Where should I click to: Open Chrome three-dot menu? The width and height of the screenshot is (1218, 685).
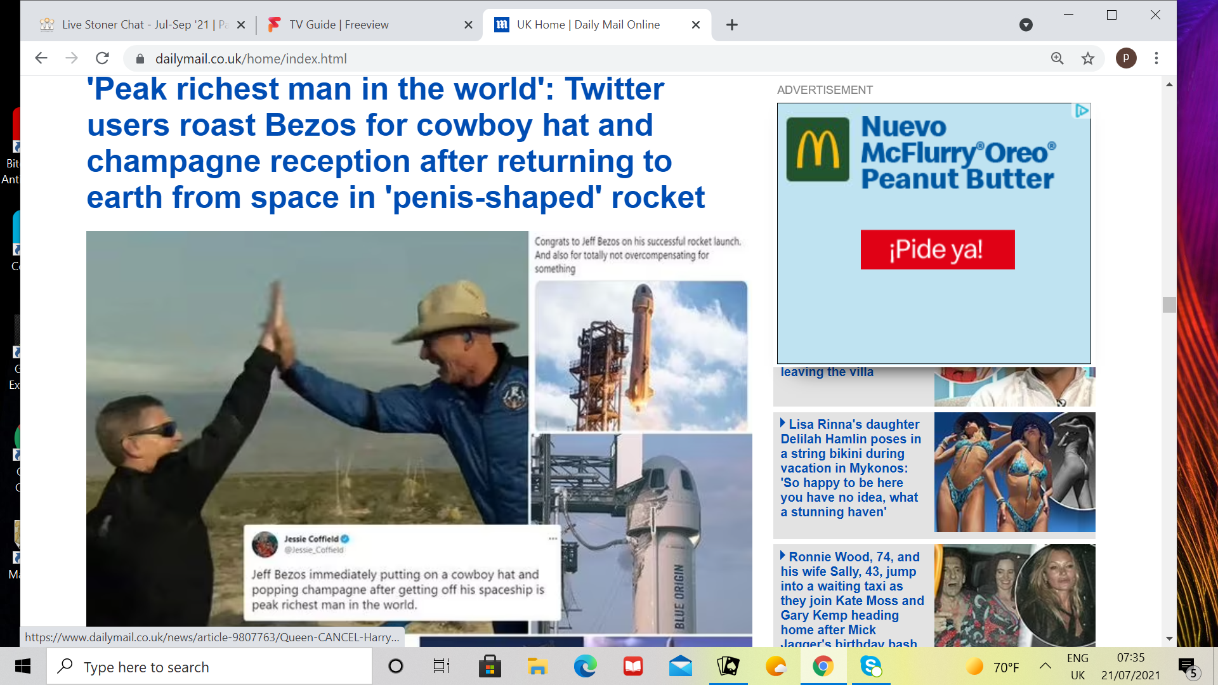[1156, 58]
